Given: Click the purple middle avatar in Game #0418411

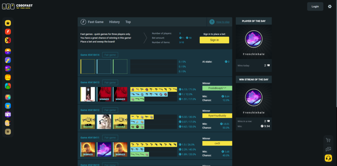Looking at the screenshot, I should click(x=104, y=150).
